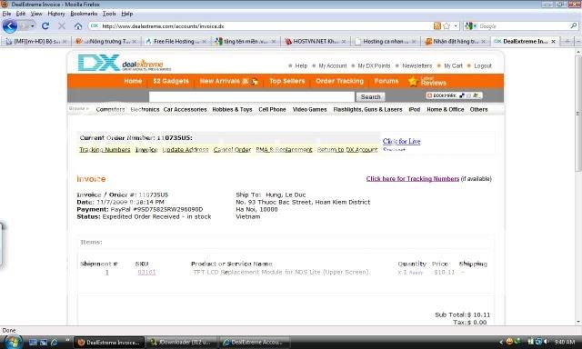Click the page vertical scrollbar thumb
The image size is (582, 349).
[x=578, y=113]
